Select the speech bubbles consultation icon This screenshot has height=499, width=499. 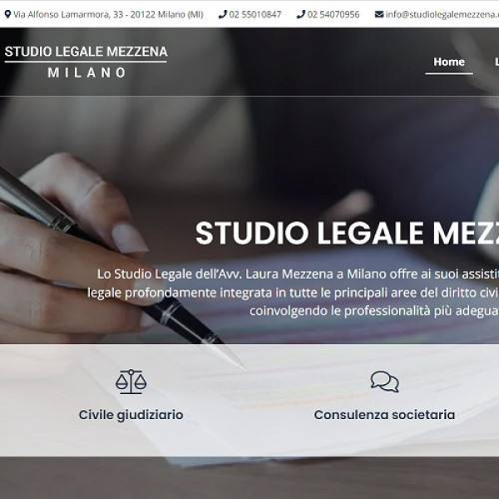tap(384, 382)
